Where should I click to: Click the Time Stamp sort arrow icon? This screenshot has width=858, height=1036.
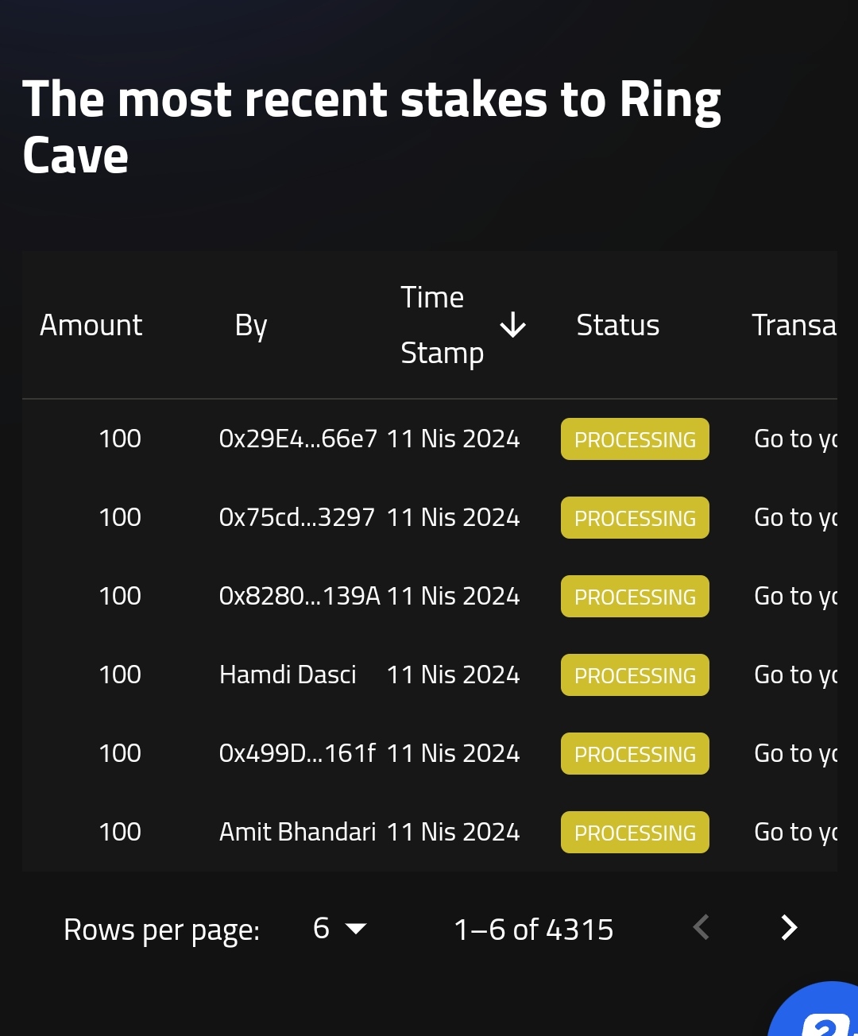[513, 325]
